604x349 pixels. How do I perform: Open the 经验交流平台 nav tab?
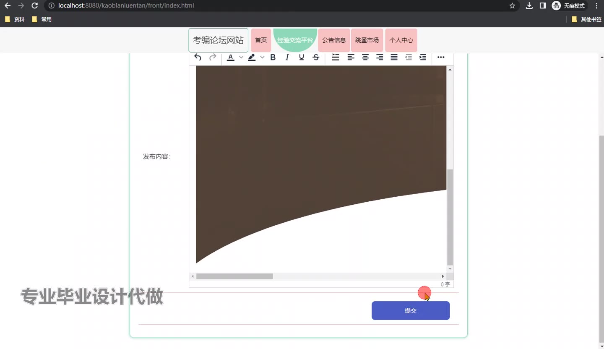(295, 40)
